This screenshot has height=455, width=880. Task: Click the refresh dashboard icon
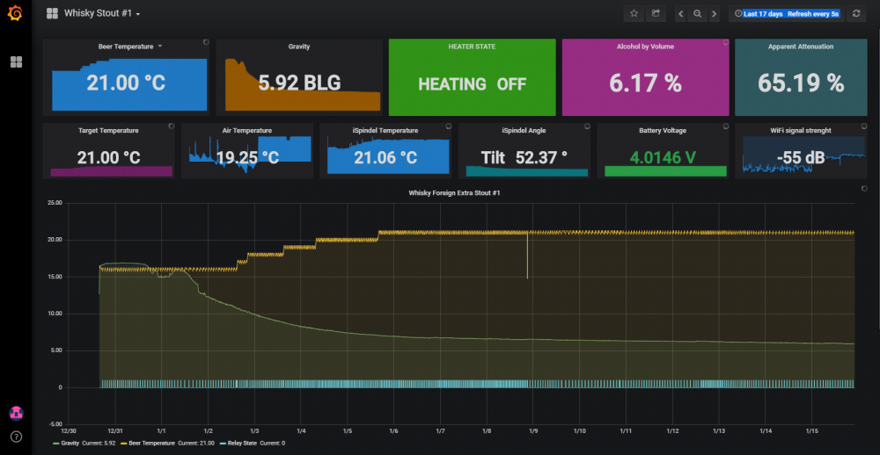[x=857, y=14]
